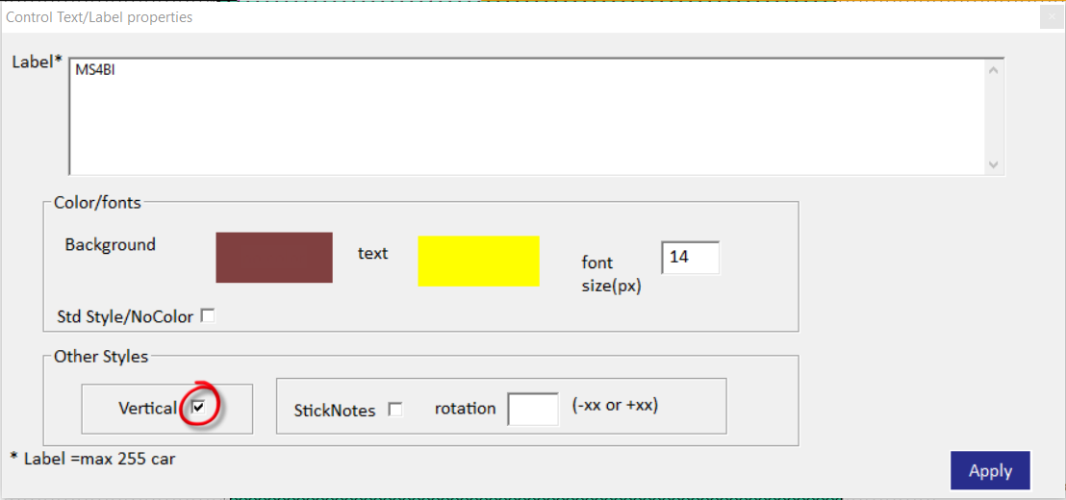Enable the StickNotes checkbox

395,410
